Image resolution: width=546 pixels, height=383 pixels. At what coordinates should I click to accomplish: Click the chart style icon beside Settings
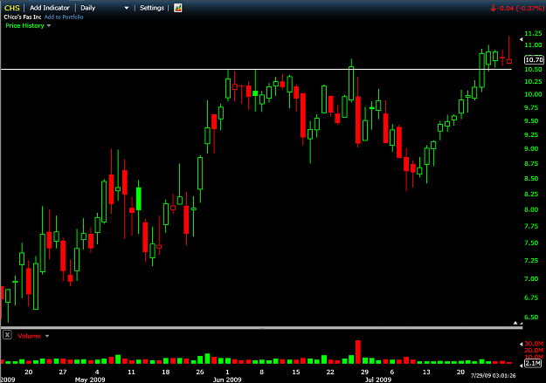(178, 8)
